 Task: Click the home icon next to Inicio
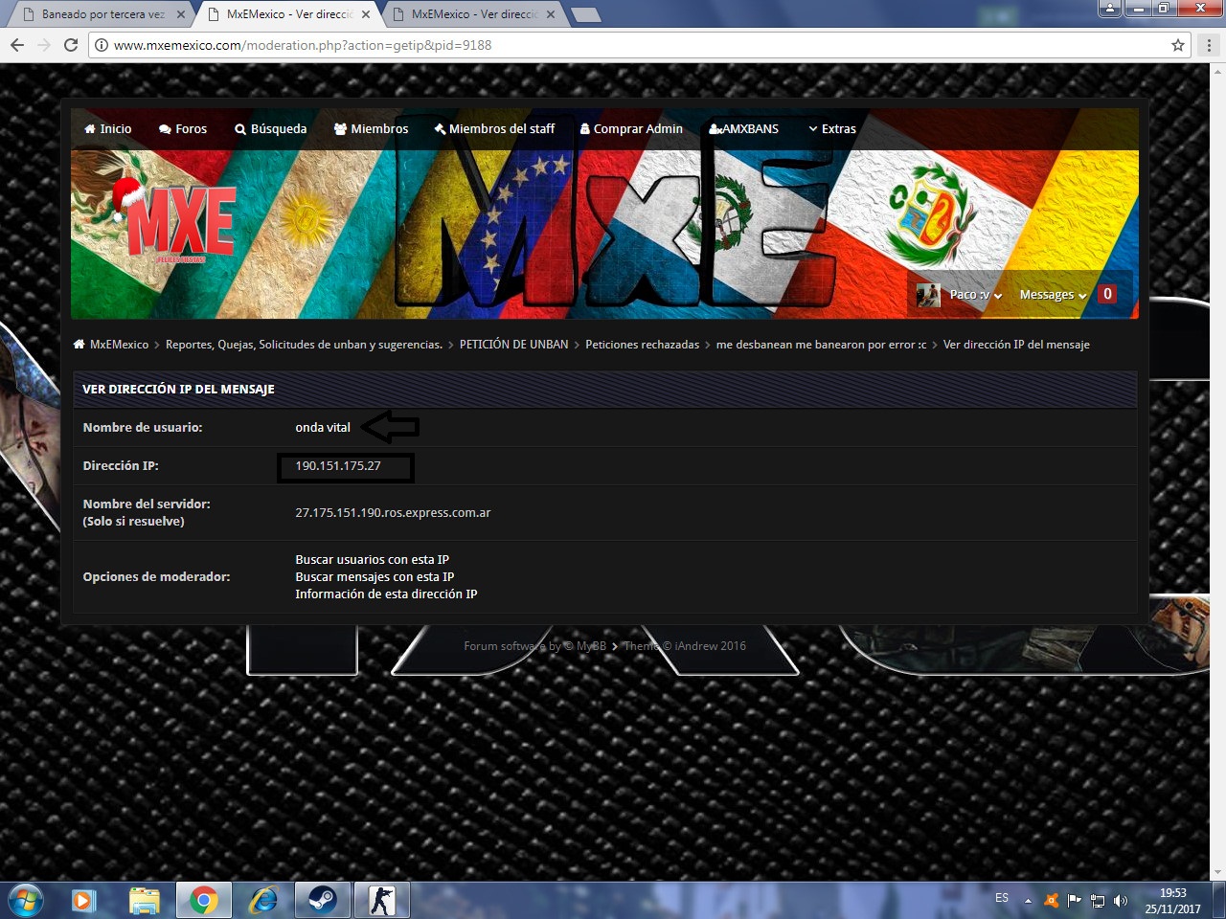[90, 129]
